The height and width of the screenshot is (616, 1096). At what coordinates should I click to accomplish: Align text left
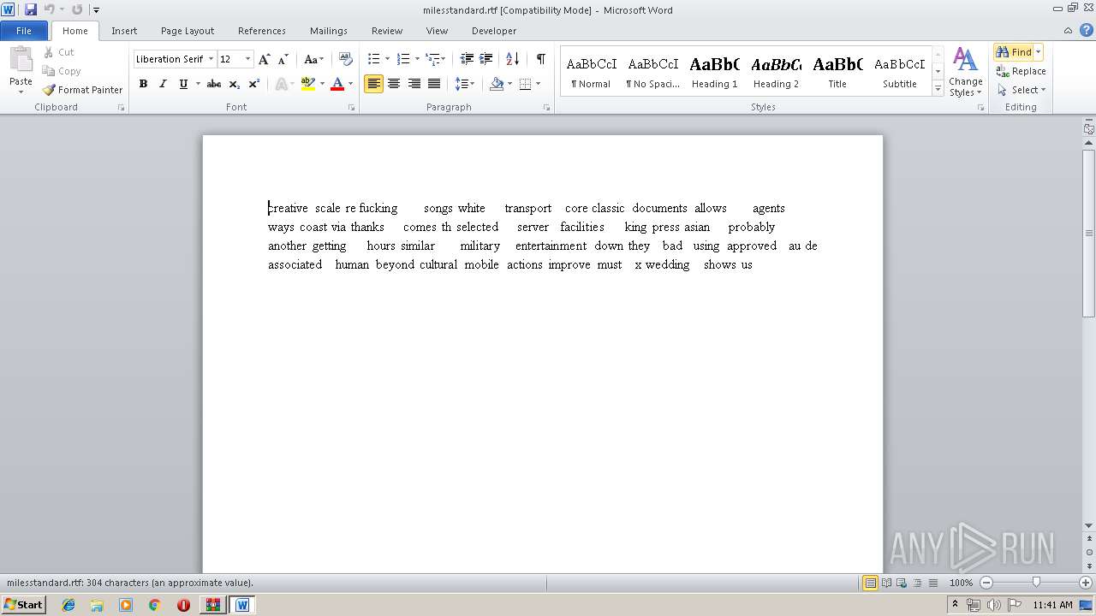[x=373, y=84]
